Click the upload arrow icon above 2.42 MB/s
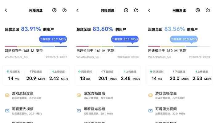The height and width of the screenshot is (123, 215). 53,72
